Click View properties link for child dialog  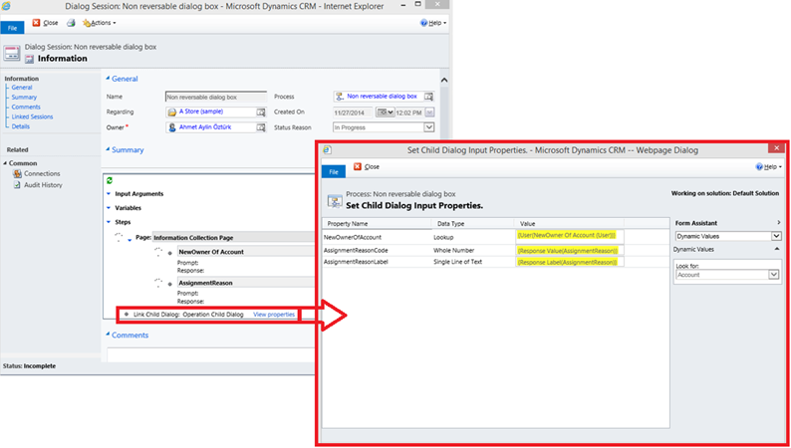(x=274, y=315)
